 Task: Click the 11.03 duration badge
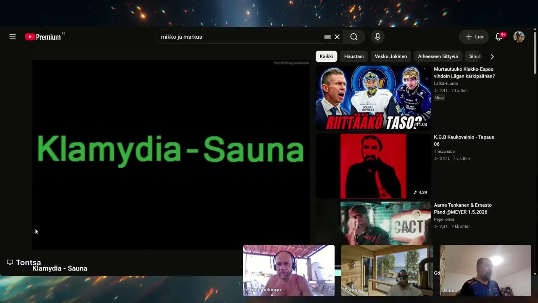pos(421,125)
